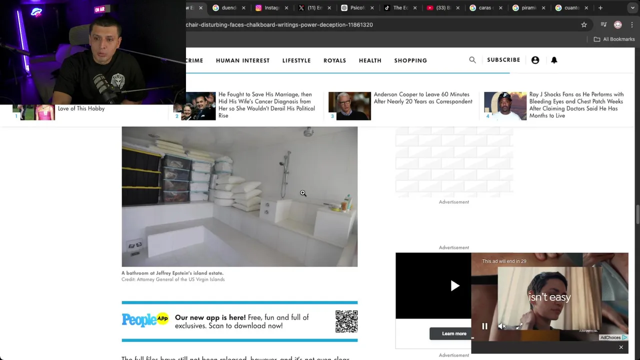Open Anderson Cooper 60 Minutes story
Screen dimensions: 640x360
(x=423, y=98)
